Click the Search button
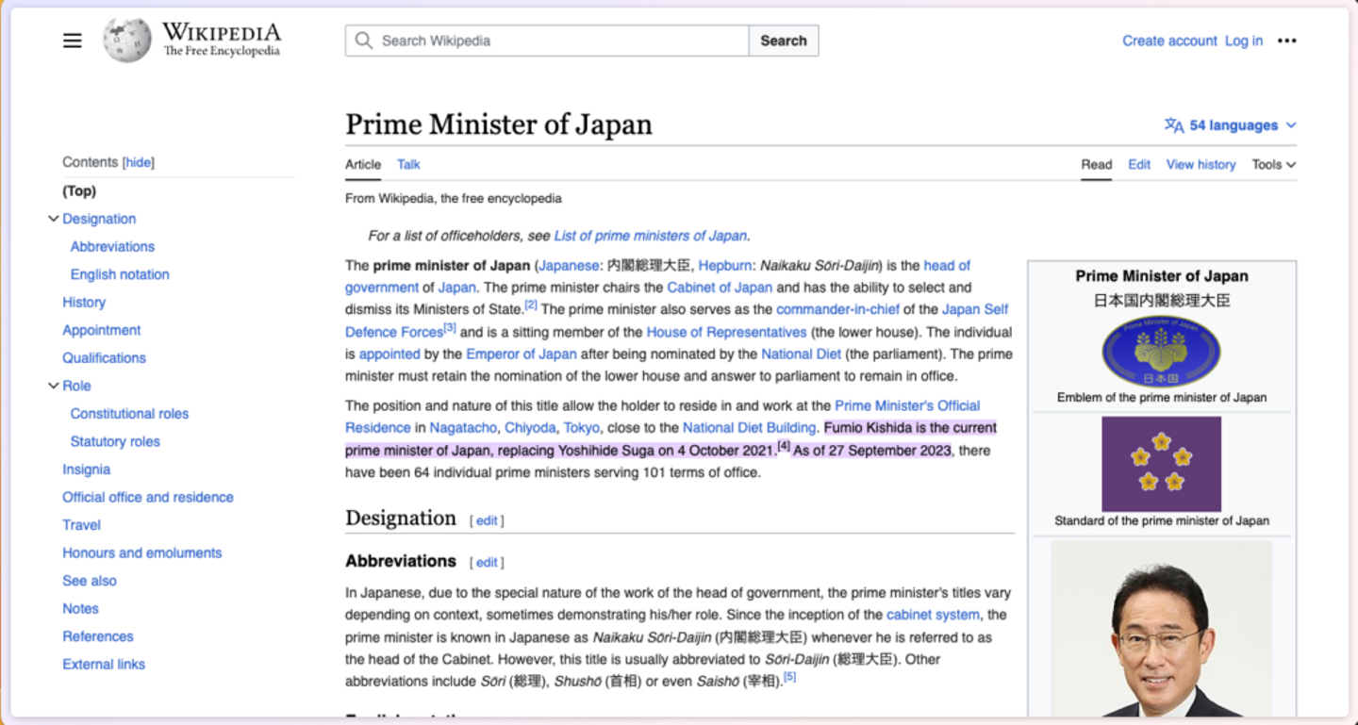Image resolution: width=1358 pixels, height=725 pixels. [784, 41]
